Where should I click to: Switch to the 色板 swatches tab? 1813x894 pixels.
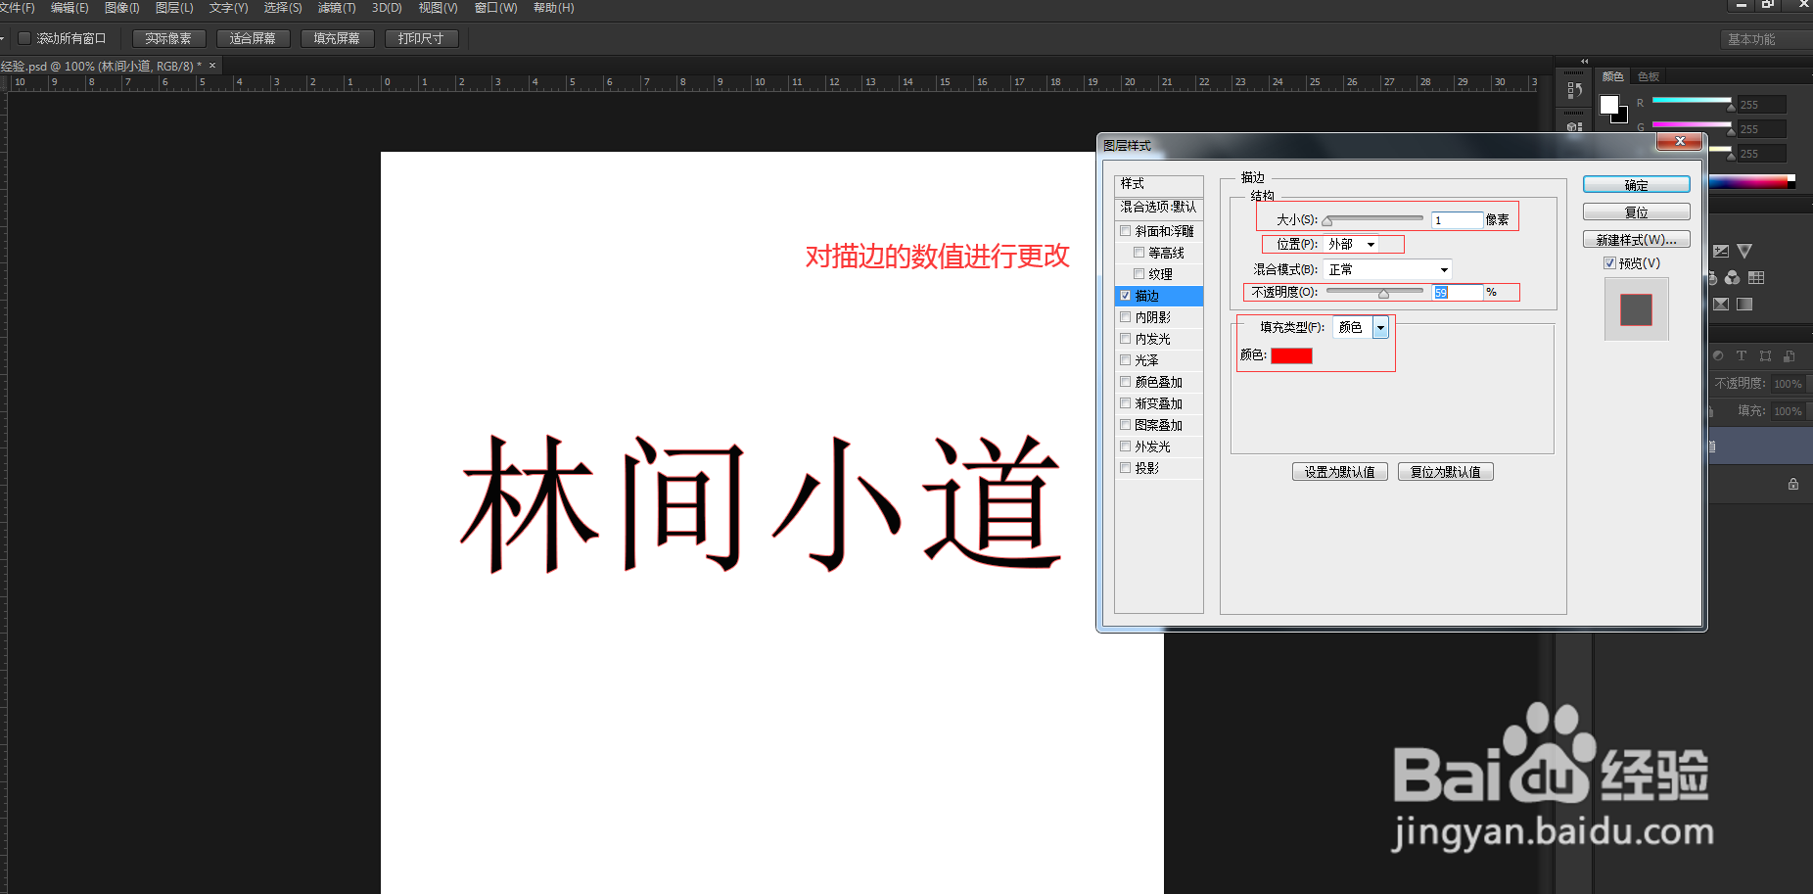pyautogui.click(x=1648, y=76)
